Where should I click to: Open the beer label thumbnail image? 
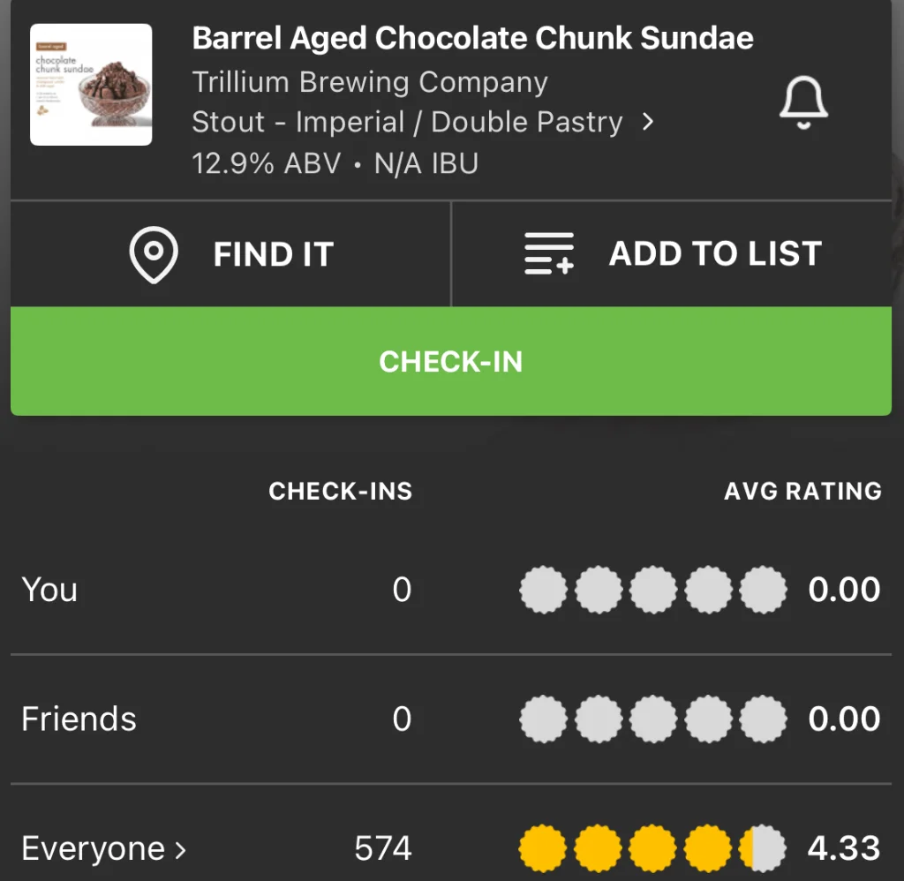coord(91,85)
